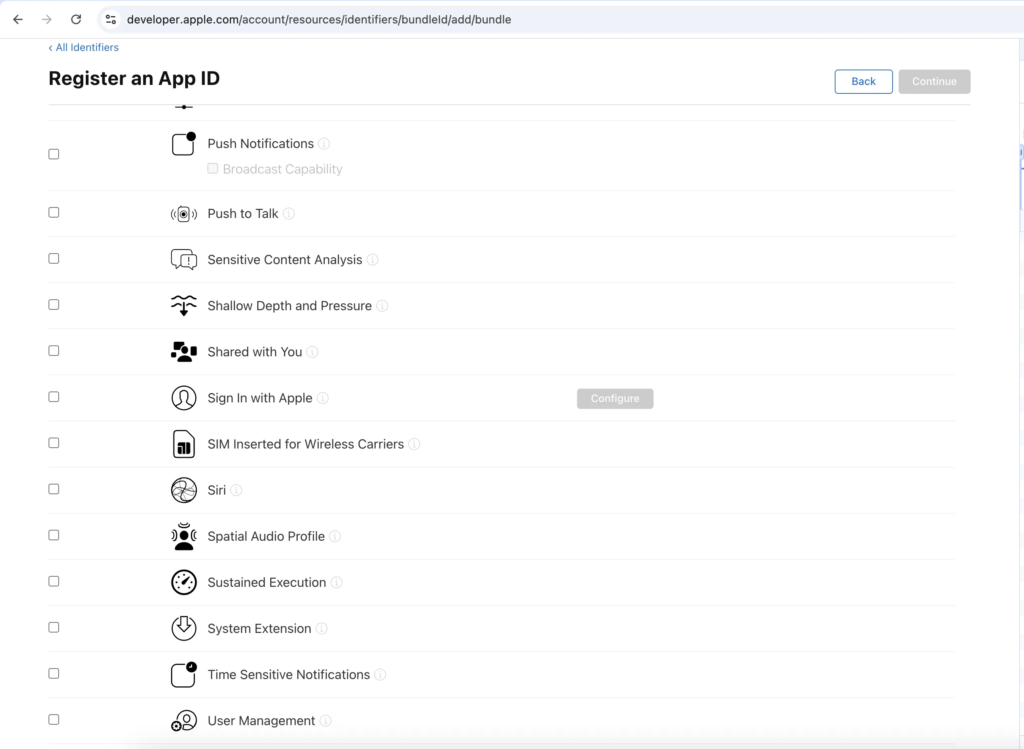Enable the User Management checkbox

click(54, 719)
